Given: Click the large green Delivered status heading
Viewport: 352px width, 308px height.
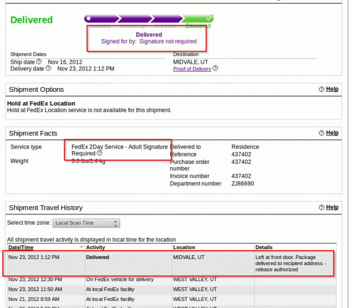Looking at the screenshot, I should tap(31, 20).
